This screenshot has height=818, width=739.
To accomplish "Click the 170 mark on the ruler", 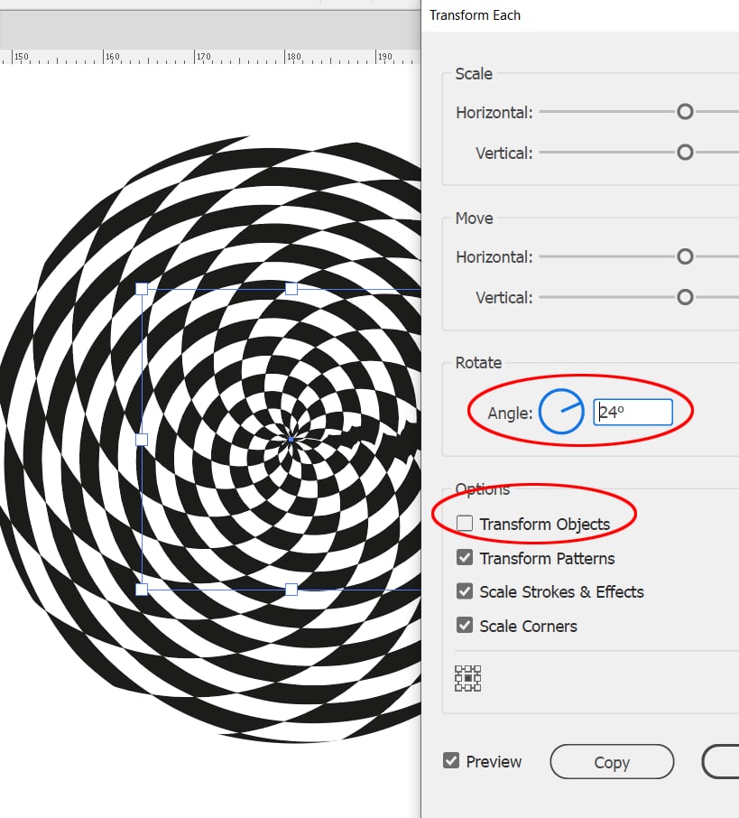I will [203, 56].
